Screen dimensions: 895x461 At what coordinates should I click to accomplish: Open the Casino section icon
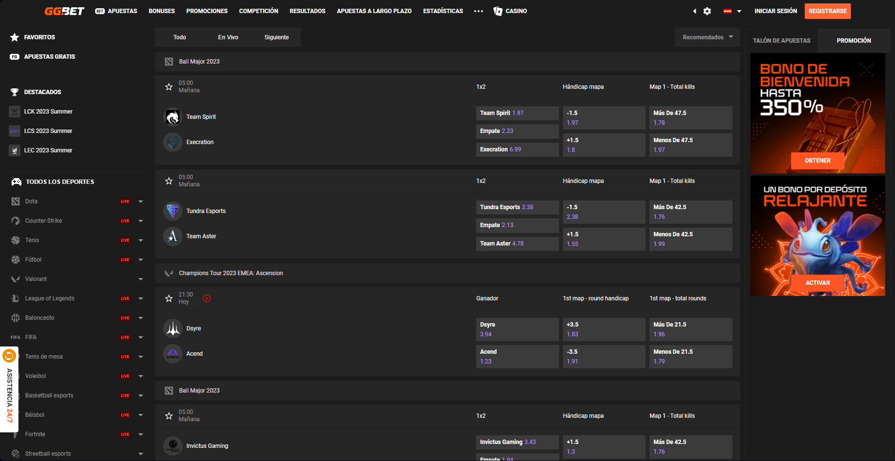point(498,11)
